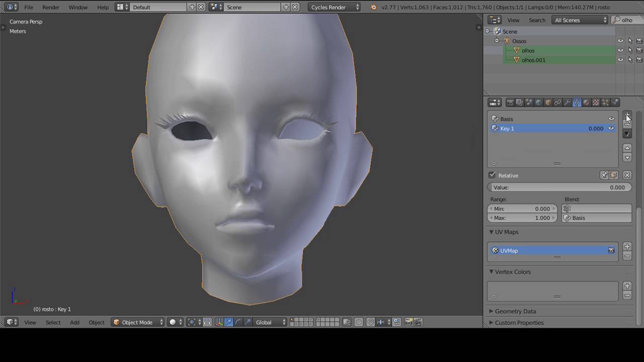
Task: Adjust the shape key Value slider
Action: (x=559, y=188)
